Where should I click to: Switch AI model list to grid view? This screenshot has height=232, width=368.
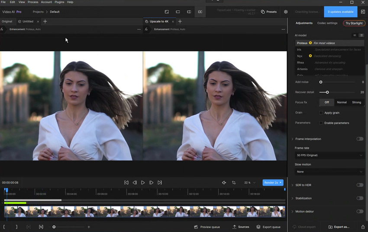tap(355, 35)
